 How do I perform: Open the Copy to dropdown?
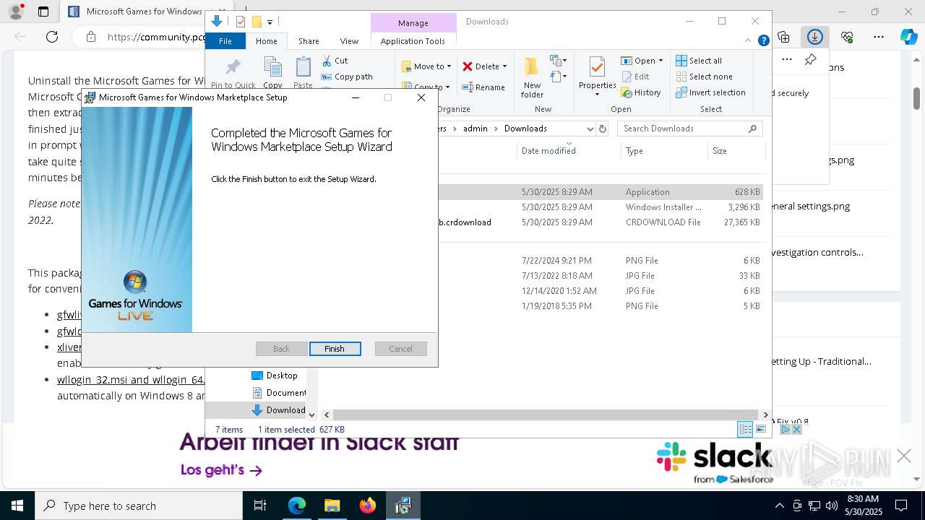426,87
